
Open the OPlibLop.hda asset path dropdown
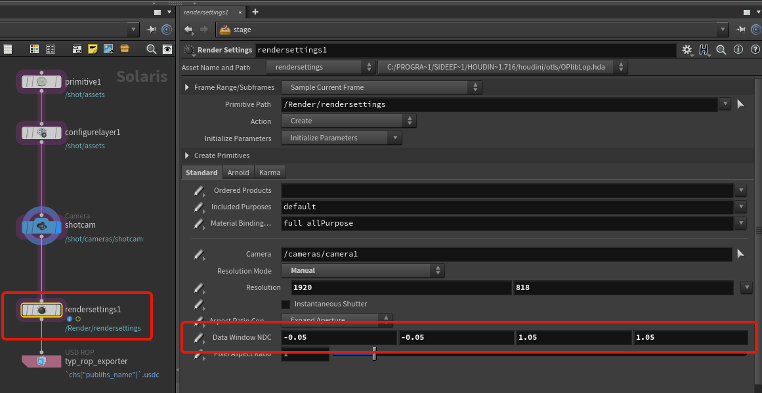(503, 67)
